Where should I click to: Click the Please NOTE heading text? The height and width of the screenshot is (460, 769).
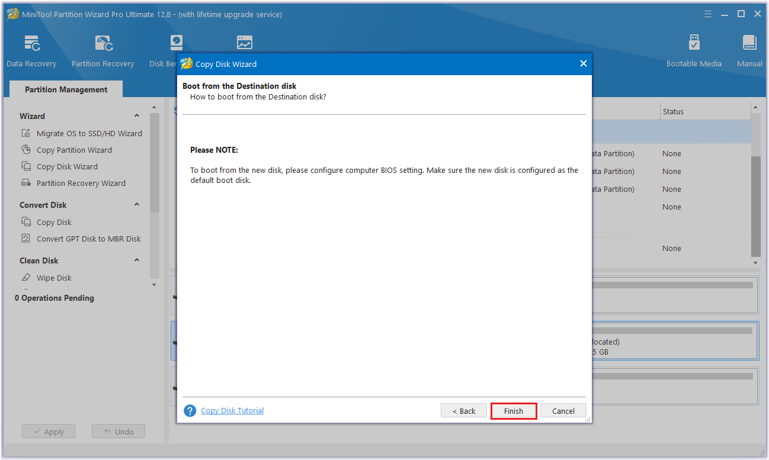[214, 150]
